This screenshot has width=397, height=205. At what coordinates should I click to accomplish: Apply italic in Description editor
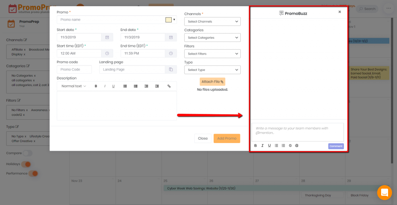point(105,86)
